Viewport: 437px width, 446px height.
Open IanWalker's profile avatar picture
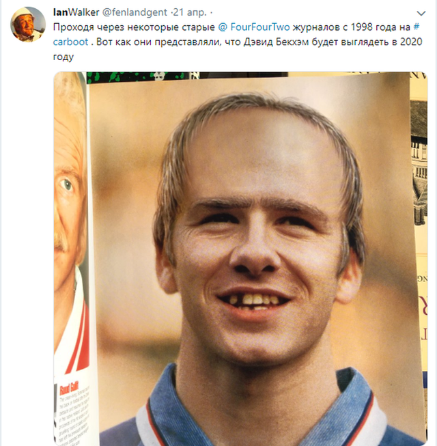28,25
